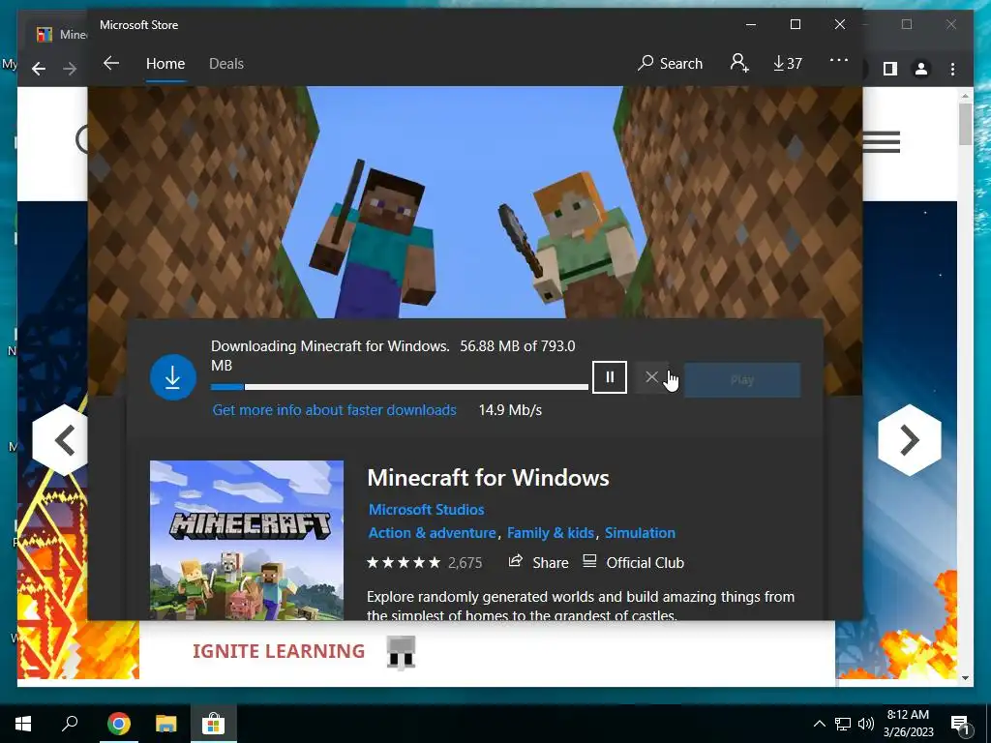
Task: Open Chrome's three-dot menu
Action: point(952,69)
